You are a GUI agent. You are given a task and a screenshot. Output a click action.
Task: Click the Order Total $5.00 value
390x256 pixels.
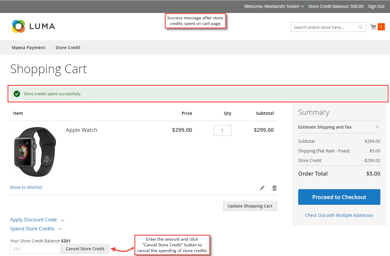[x=373, y=174]
